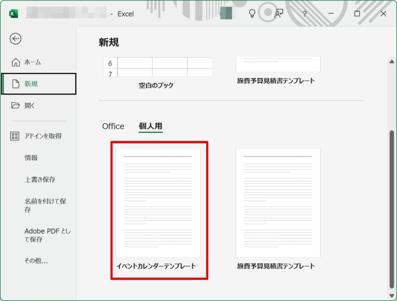Select the 新規 new document icon
The image size is (397, 301).
(16, 84)
